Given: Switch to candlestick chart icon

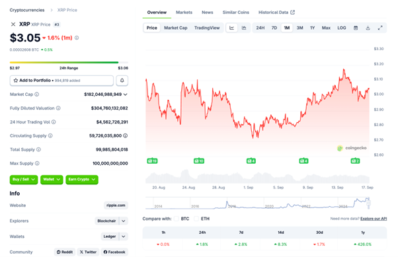Looking at the screenshot, I should point(244,28).
